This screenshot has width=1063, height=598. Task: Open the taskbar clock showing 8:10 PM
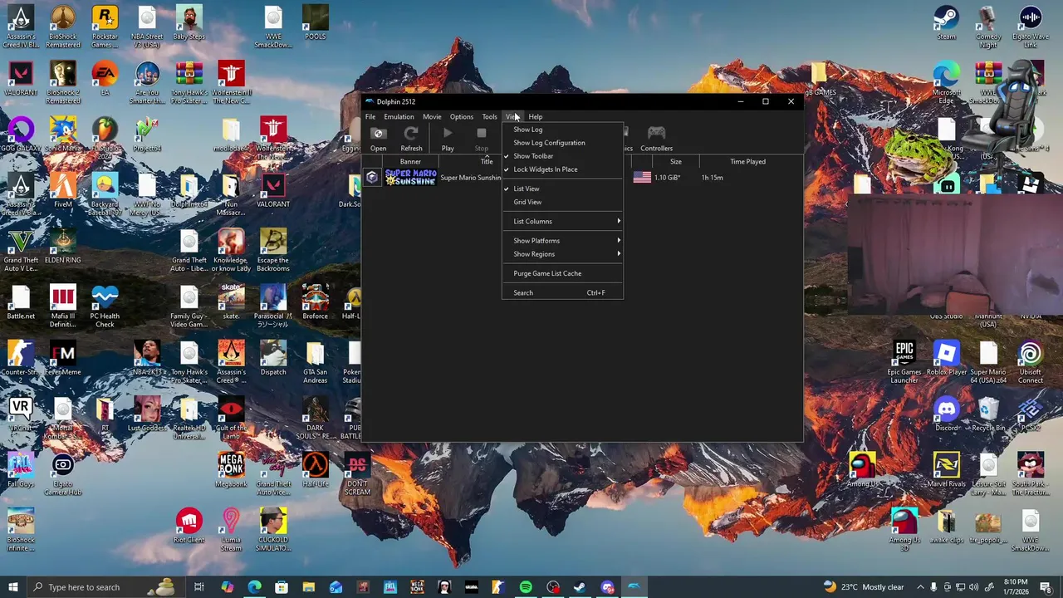pos(1016,587)
